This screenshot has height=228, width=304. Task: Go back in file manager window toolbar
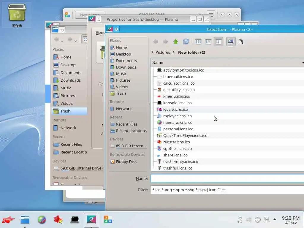coord(56,39)
